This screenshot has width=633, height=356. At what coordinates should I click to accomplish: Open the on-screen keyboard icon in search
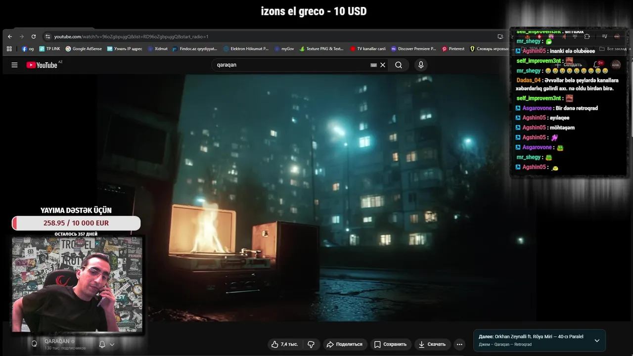tap(373, 65)
